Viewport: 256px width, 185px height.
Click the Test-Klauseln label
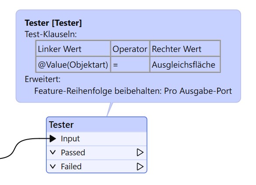click(x=51, y=34)
